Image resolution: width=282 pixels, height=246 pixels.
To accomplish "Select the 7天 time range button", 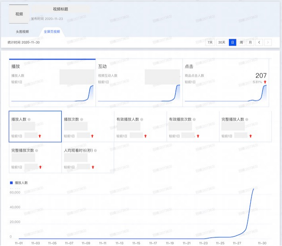I will click(210, 42).
